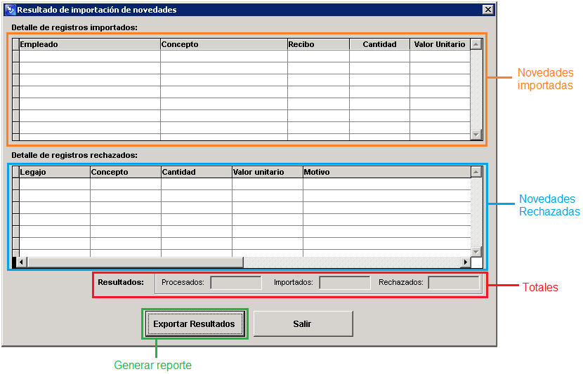583x374 pixels.
Task: Select Valor unitario header in rejected grid
Action: (268, 172)
